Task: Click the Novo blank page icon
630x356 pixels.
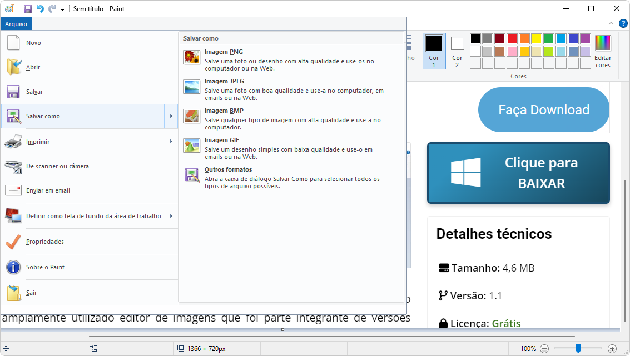Action: pos(13,43)
